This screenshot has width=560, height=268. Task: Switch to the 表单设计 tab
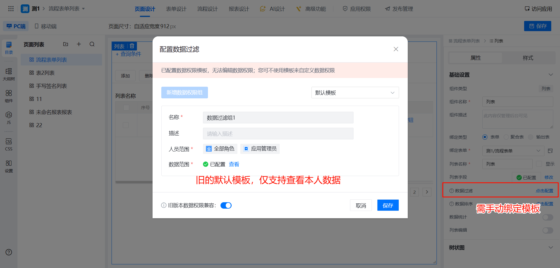click(x=176, y=9)
